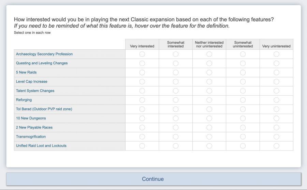Choose Very interested for 10 New Dungeons
The image size is (307, 190).
click(x=142, y=118)
